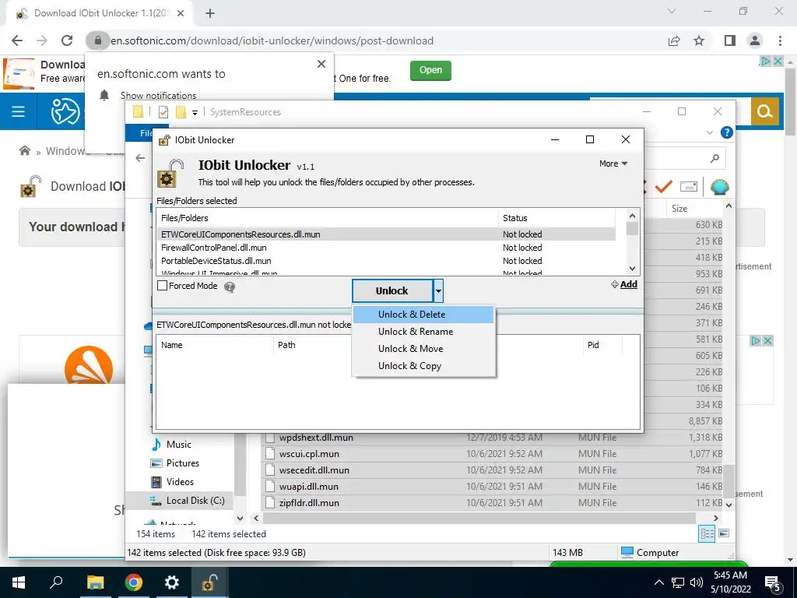Click the site lock icon in address bar

[x=97, y=40]
